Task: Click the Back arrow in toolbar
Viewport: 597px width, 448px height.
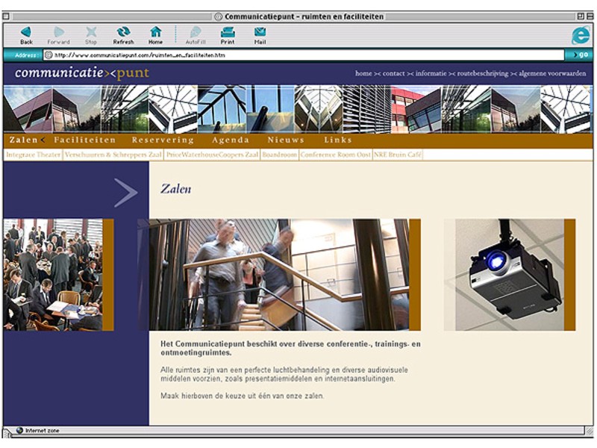Action: pyautogui.click(x=26, y=32)
